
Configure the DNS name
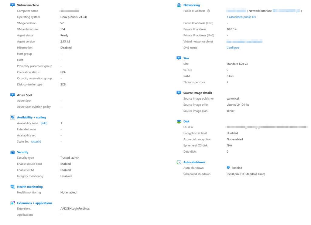[x=233, y=48]
